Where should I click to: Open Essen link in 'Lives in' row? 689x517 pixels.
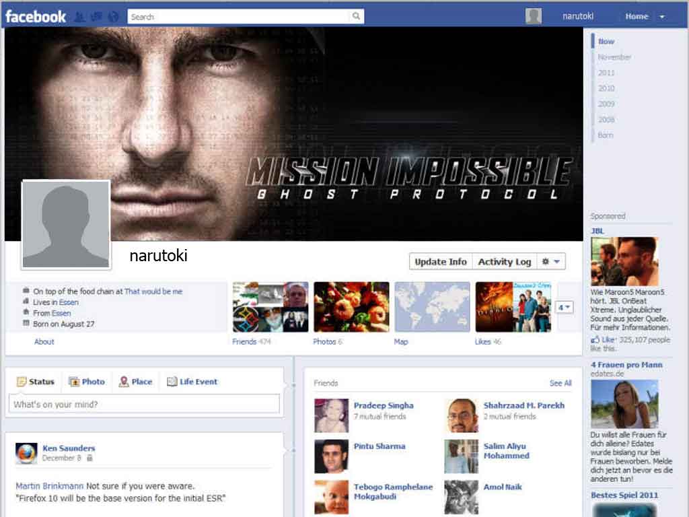(69, 302)
